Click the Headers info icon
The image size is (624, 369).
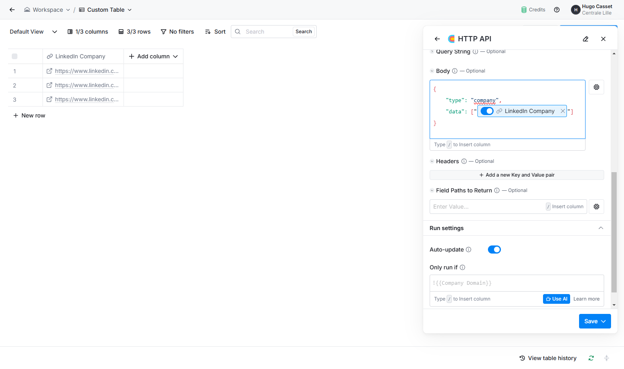click(464, 161)
